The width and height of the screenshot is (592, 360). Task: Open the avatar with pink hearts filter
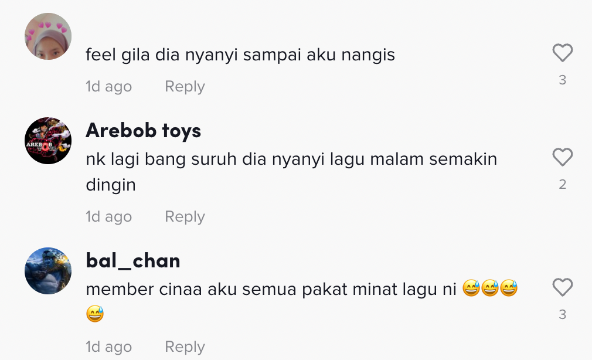pos(48,36)
